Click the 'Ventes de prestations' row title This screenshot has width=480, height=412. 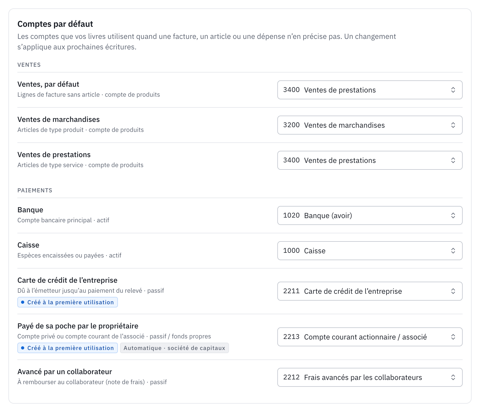pyautogui.click(x=54, y=154)
